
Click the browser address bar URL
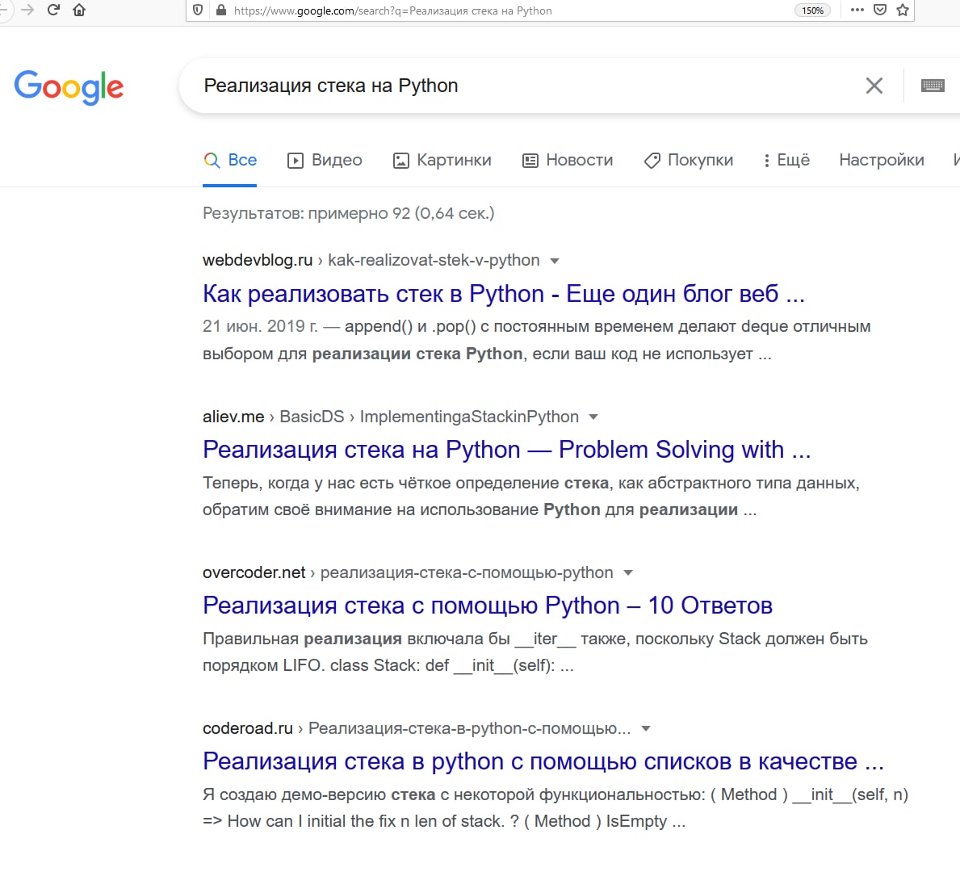point(392,10)
